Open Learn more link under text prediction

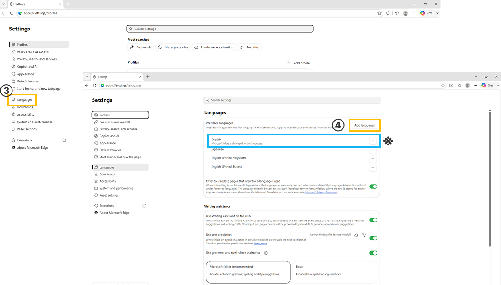coord(260,244)
